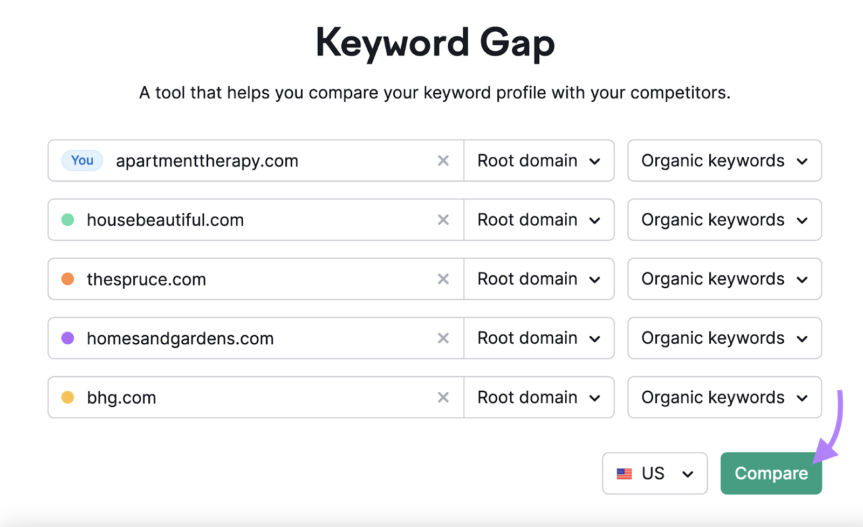Click the green dot beside housebeautiful.com
The image size is (863, 527).
tap(68, 219)
